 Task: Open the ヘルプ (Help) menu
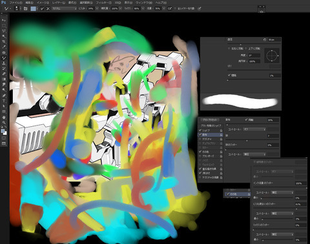point(161,3)
